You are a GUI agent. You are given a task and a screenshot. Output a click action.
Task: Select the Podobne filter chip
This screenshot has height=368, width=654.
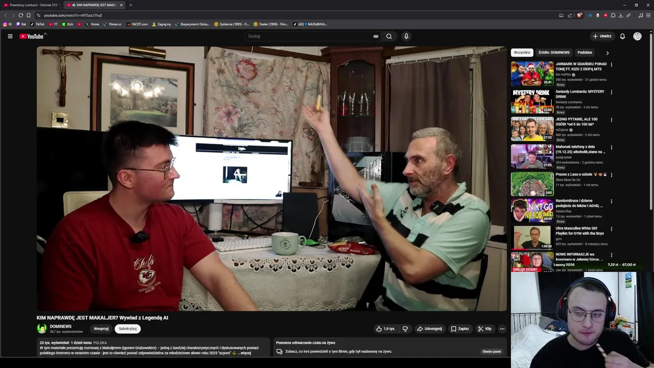[585, 53]
